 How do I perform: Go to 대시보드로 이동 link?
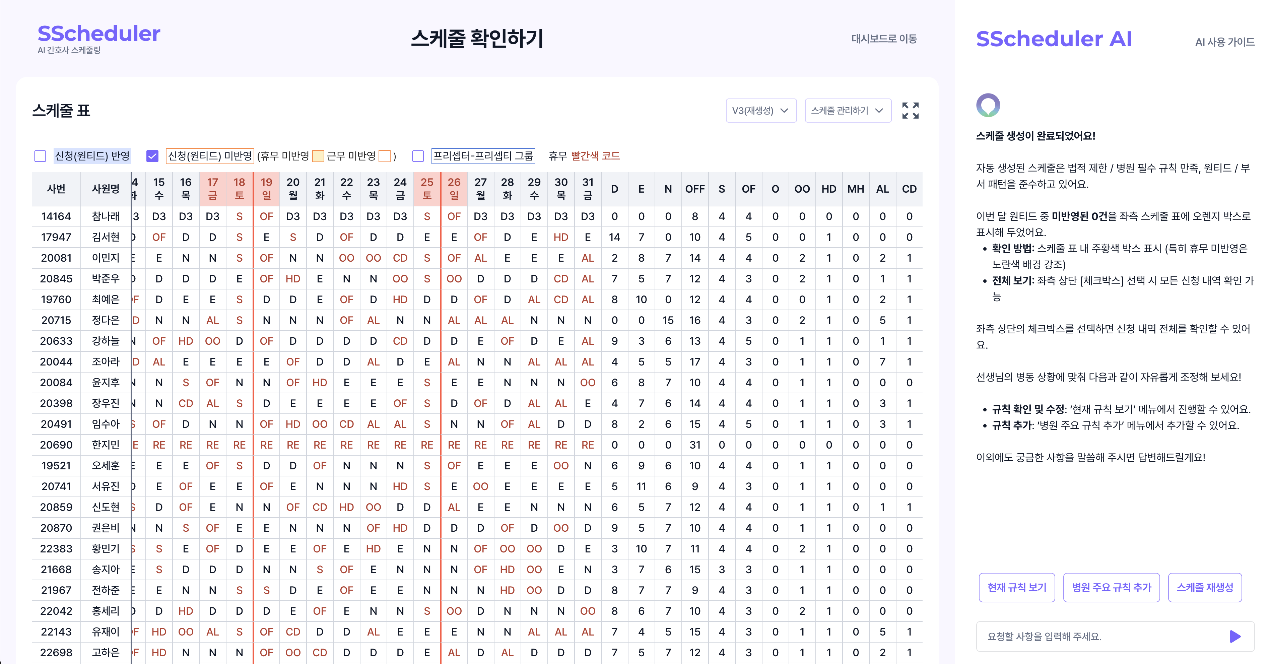coord(884,39)
